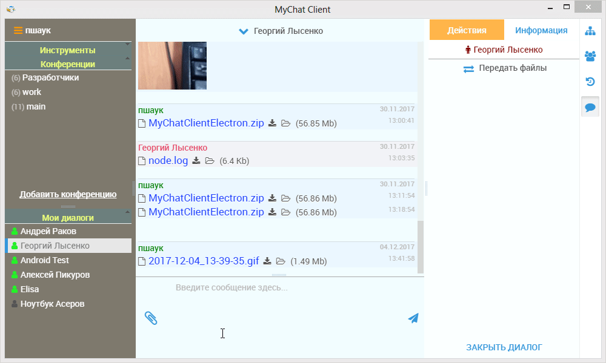This screenshot has width=606, height=363.
Task: Open message history clock icon
Action: (x=590, y=82)
